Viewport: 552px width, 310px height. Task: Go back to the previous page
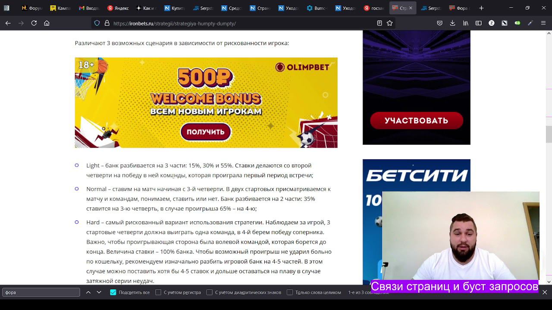pyautogui.click(x=8, y=23)
